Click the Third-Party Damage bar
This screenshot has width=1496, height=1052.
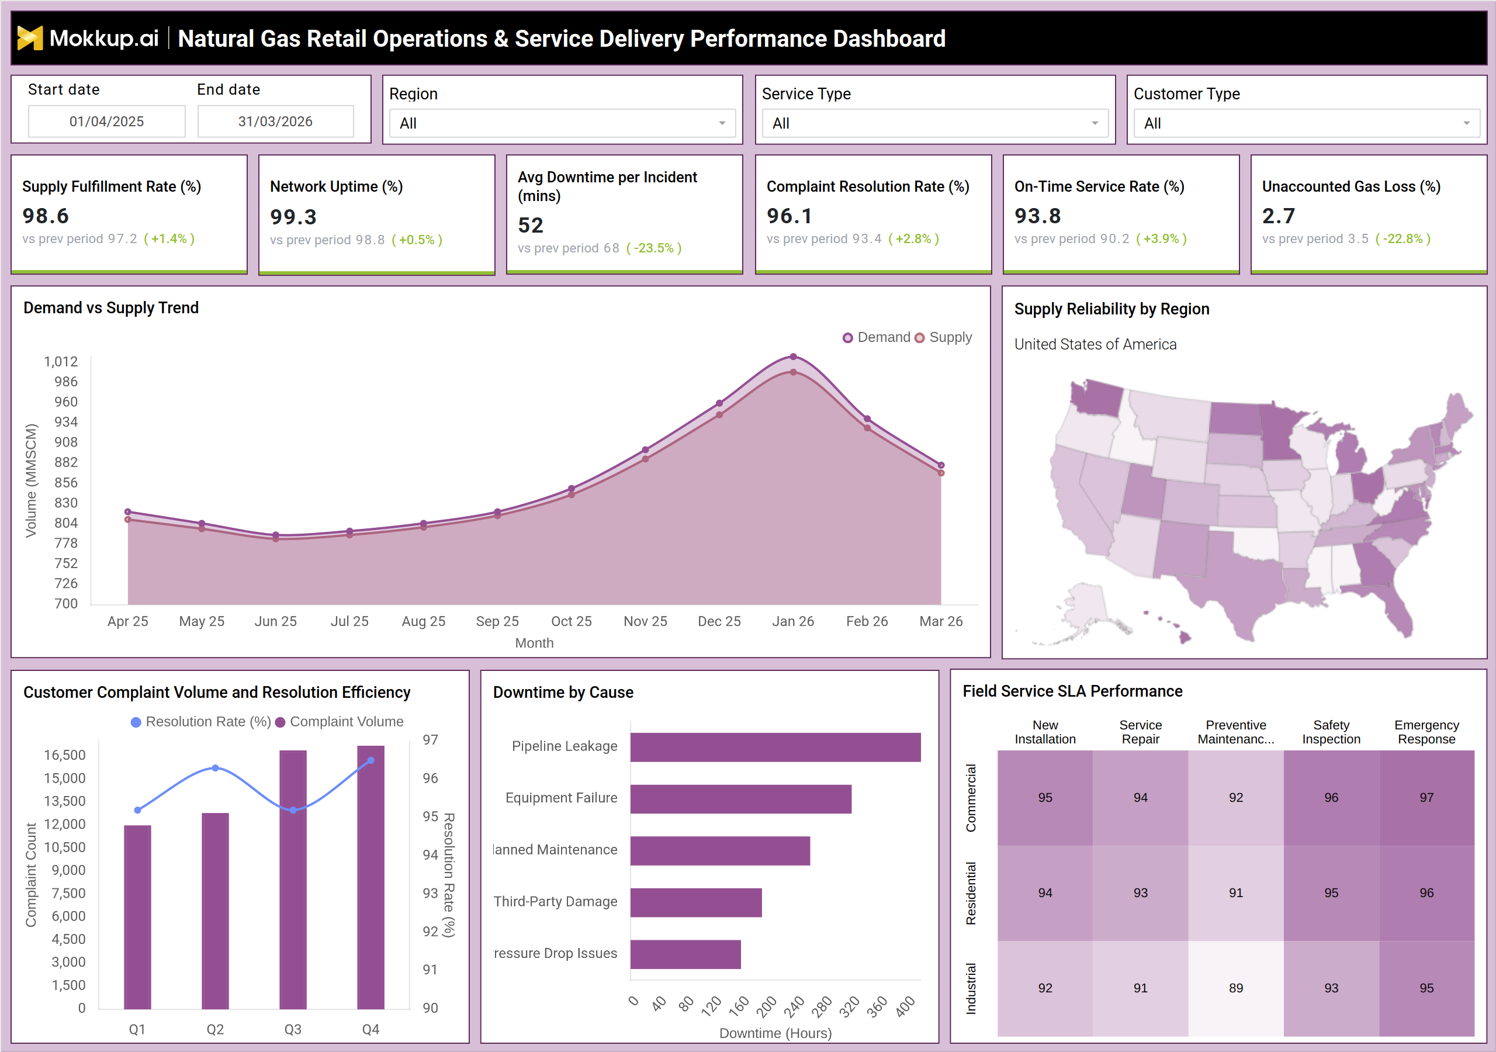[696, 902]
